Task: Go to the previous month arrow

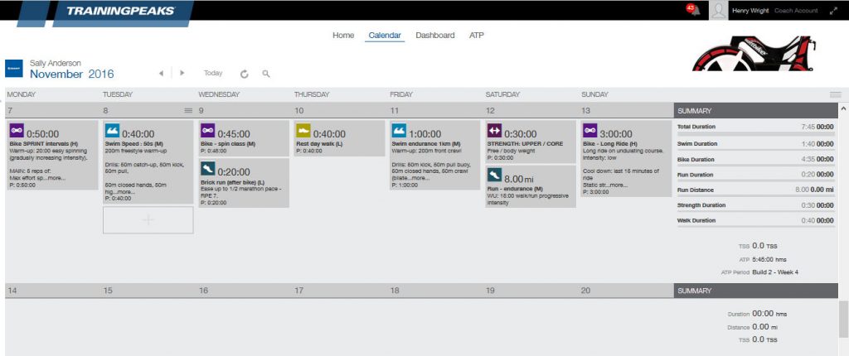Action: click(163, 73)
